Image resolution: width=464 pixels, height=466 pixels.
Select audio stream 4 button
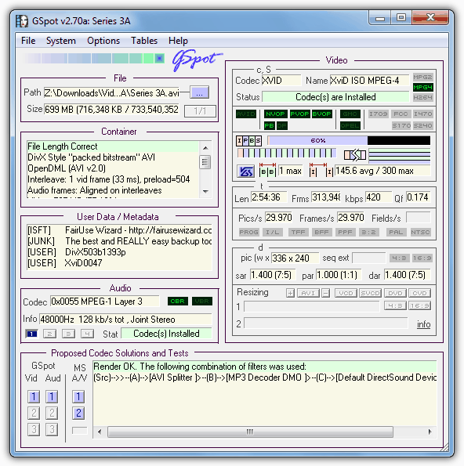[87, 334]
